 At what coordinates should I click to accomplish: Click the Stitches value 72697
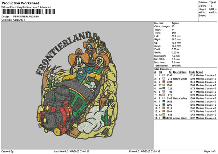(x=213, y=3)
